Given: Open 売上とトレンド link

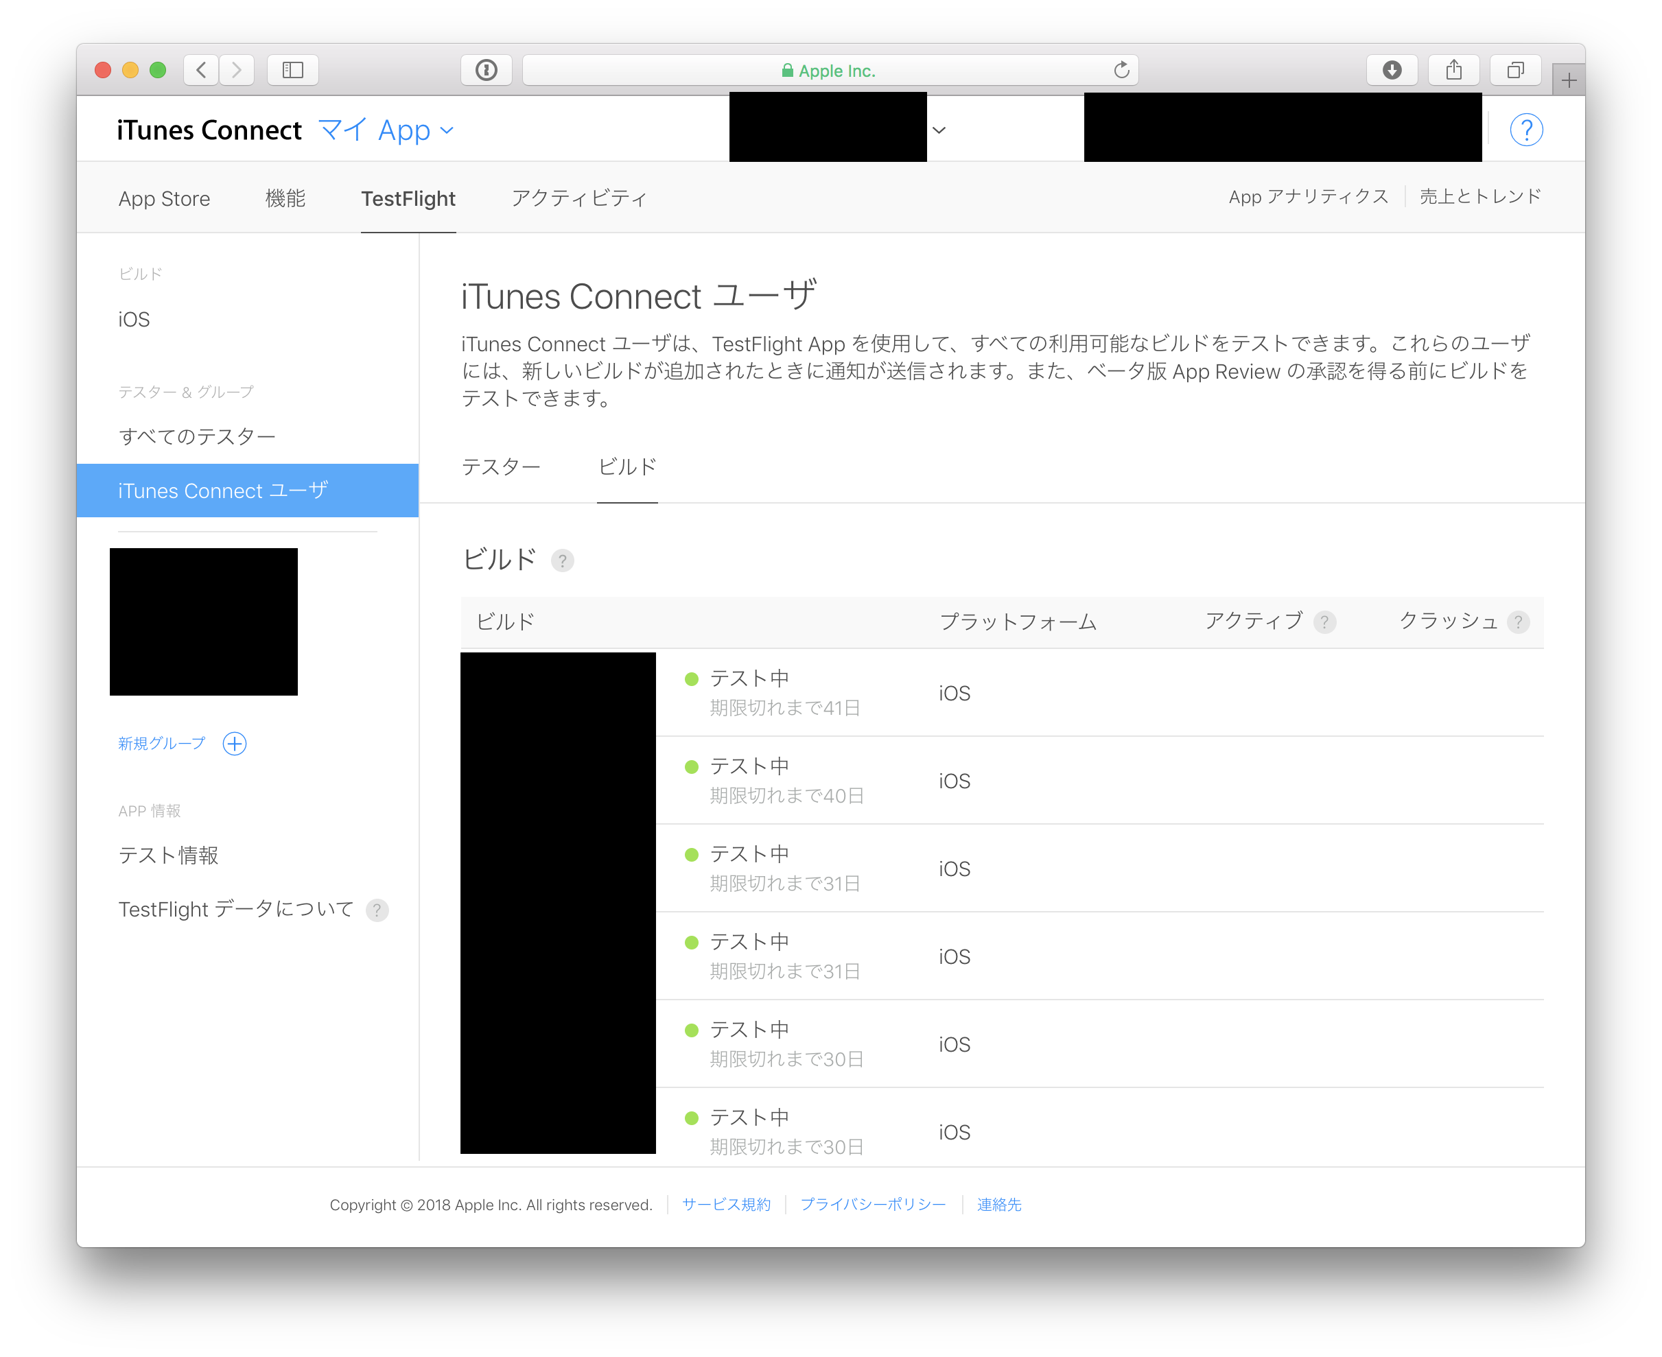Looking at the screenshot, I should click(1480, 196).
